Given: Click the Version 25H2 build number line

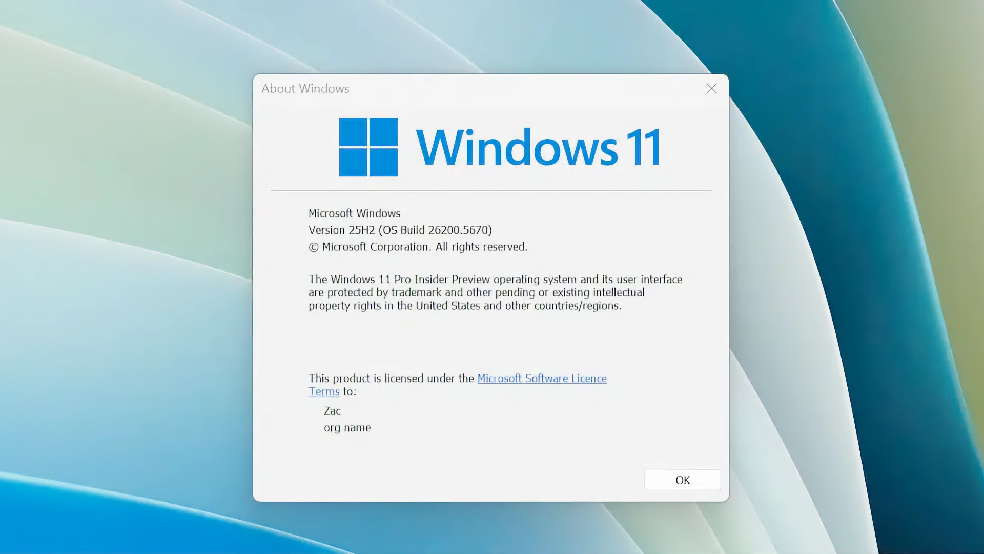Looking at the screenshot, I should [x=400, y=230].
